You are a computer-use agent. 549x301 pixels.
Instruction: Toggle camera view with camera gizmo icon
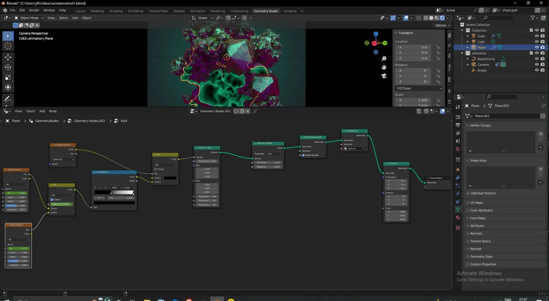(384, 76)
